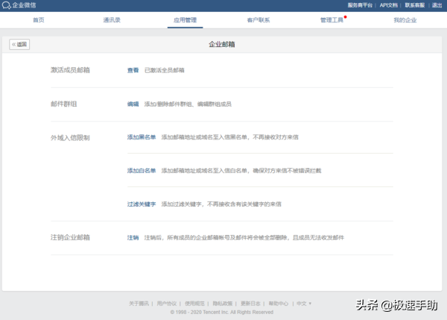Expand the 中文 language dropdown in footer
447x320 pixels.
(x=304, y=304)
